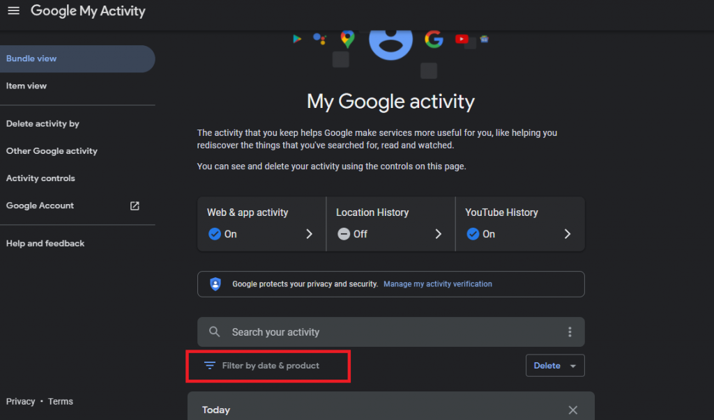Click the YouTube icon in header
714x420 pixels.
pos(462,39)
